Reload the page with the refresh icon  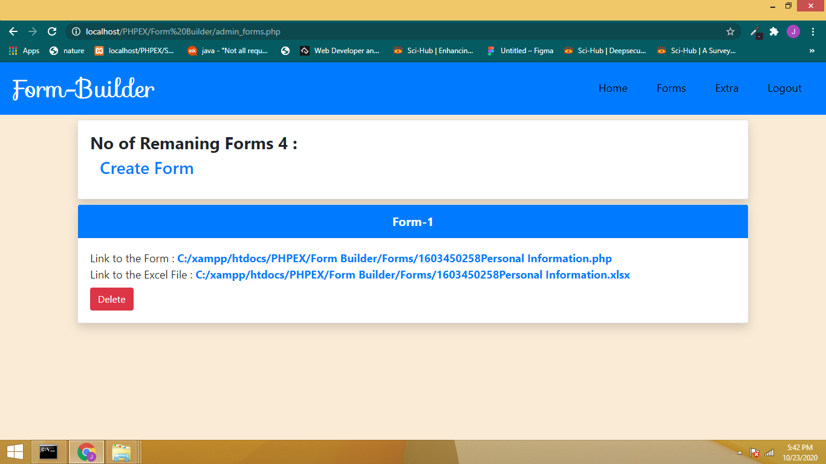point(52,31)
